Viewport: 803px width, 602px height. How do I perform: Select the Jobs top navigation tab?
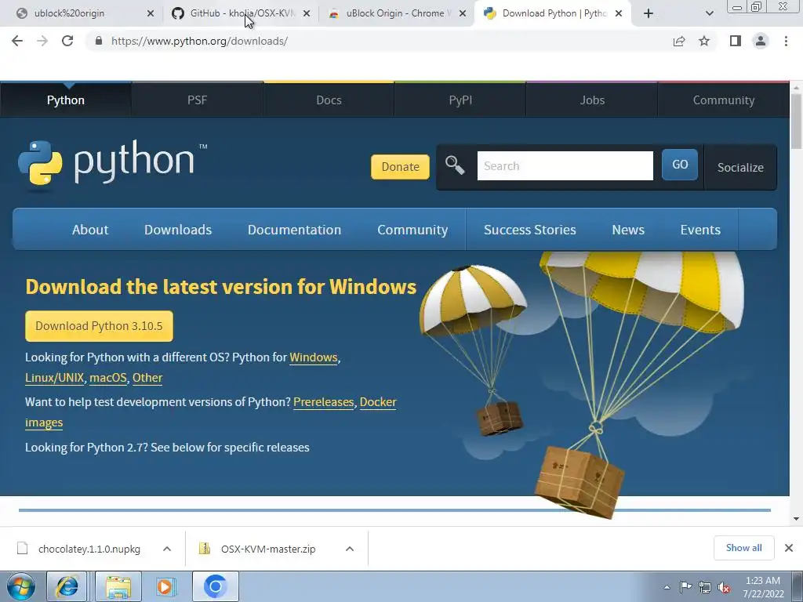tap(592, 100)
